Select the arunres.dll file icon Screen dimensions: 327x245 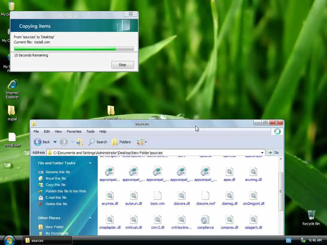tap(110, 196)
